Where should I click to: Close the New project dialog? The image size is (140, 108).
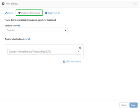(x=135, y=4)
